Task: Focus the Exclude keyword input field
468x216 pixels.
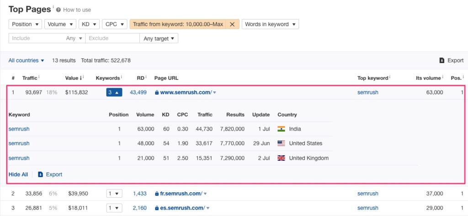Action: 112,38
